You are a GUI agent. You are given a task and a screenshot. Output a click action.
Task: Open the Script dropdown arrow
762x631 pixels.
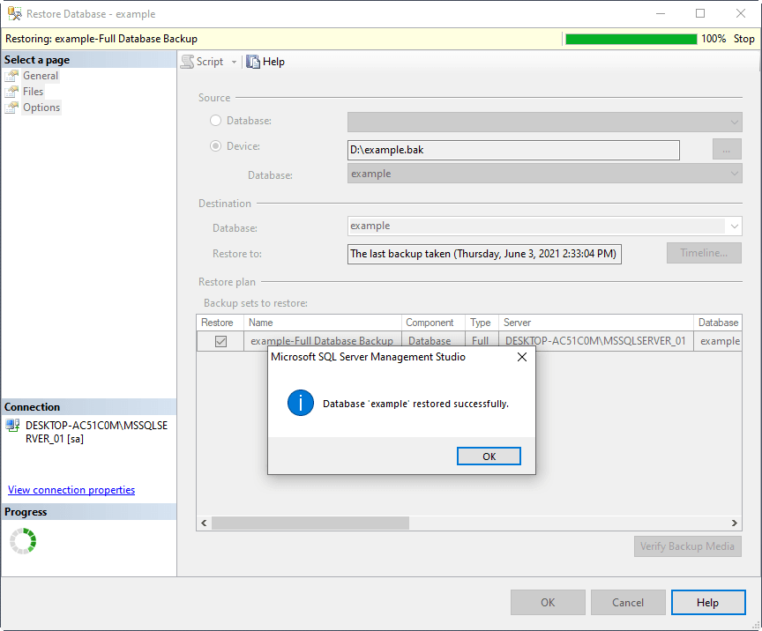click(234, 63)
